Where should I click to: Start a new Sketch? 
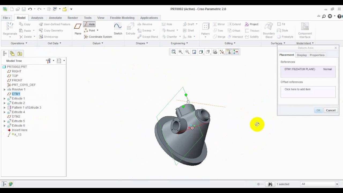(x=118, y=29)
